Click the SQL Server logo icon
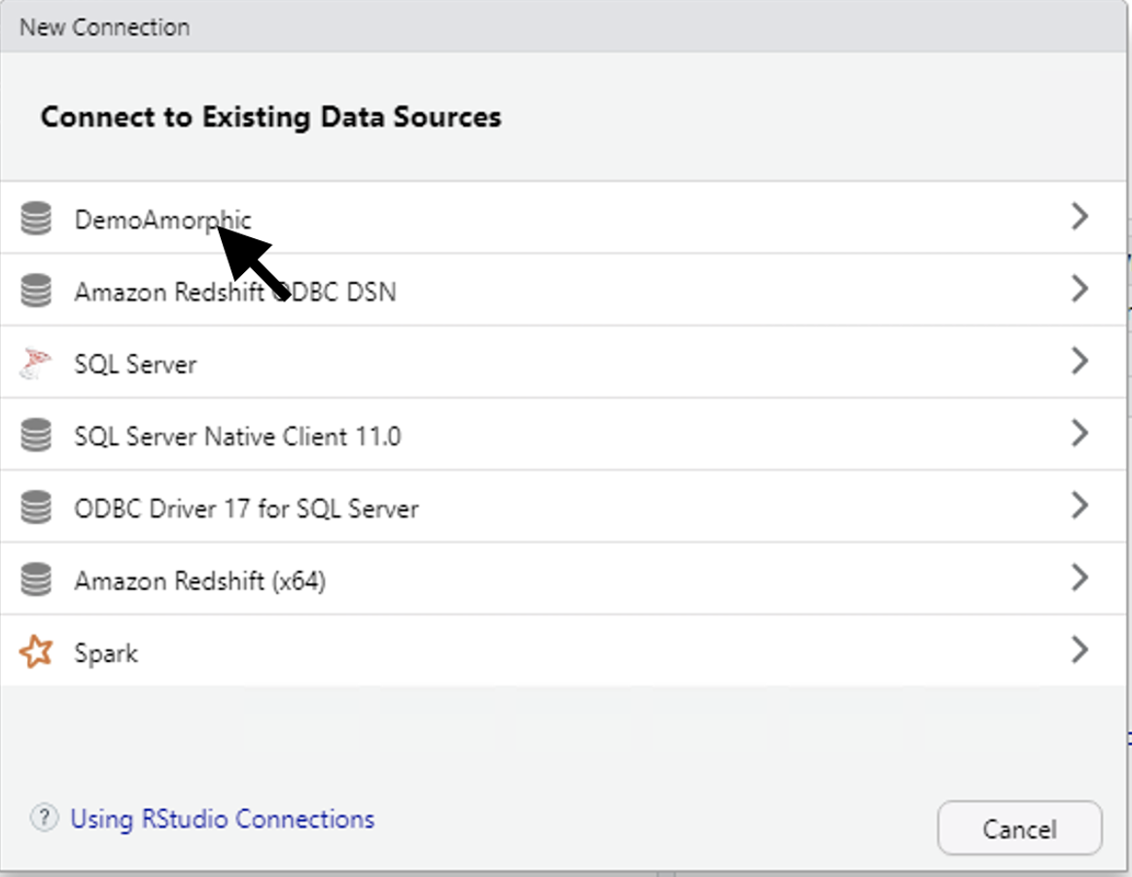 coord(36,363)
